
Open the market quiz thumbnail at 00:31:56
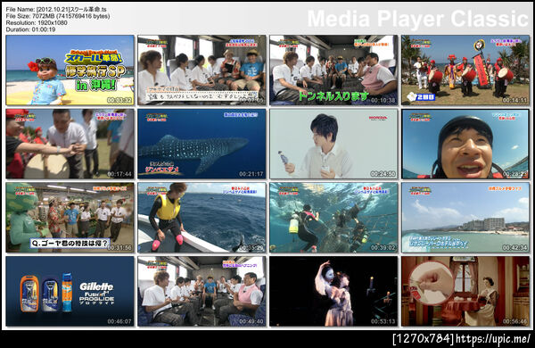(x=70, y=218)
